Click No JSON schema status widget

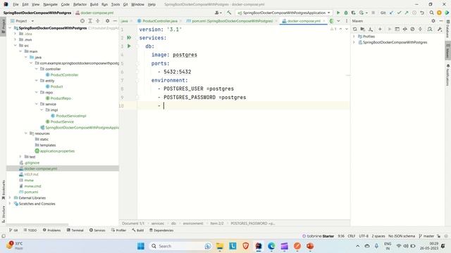402,236
